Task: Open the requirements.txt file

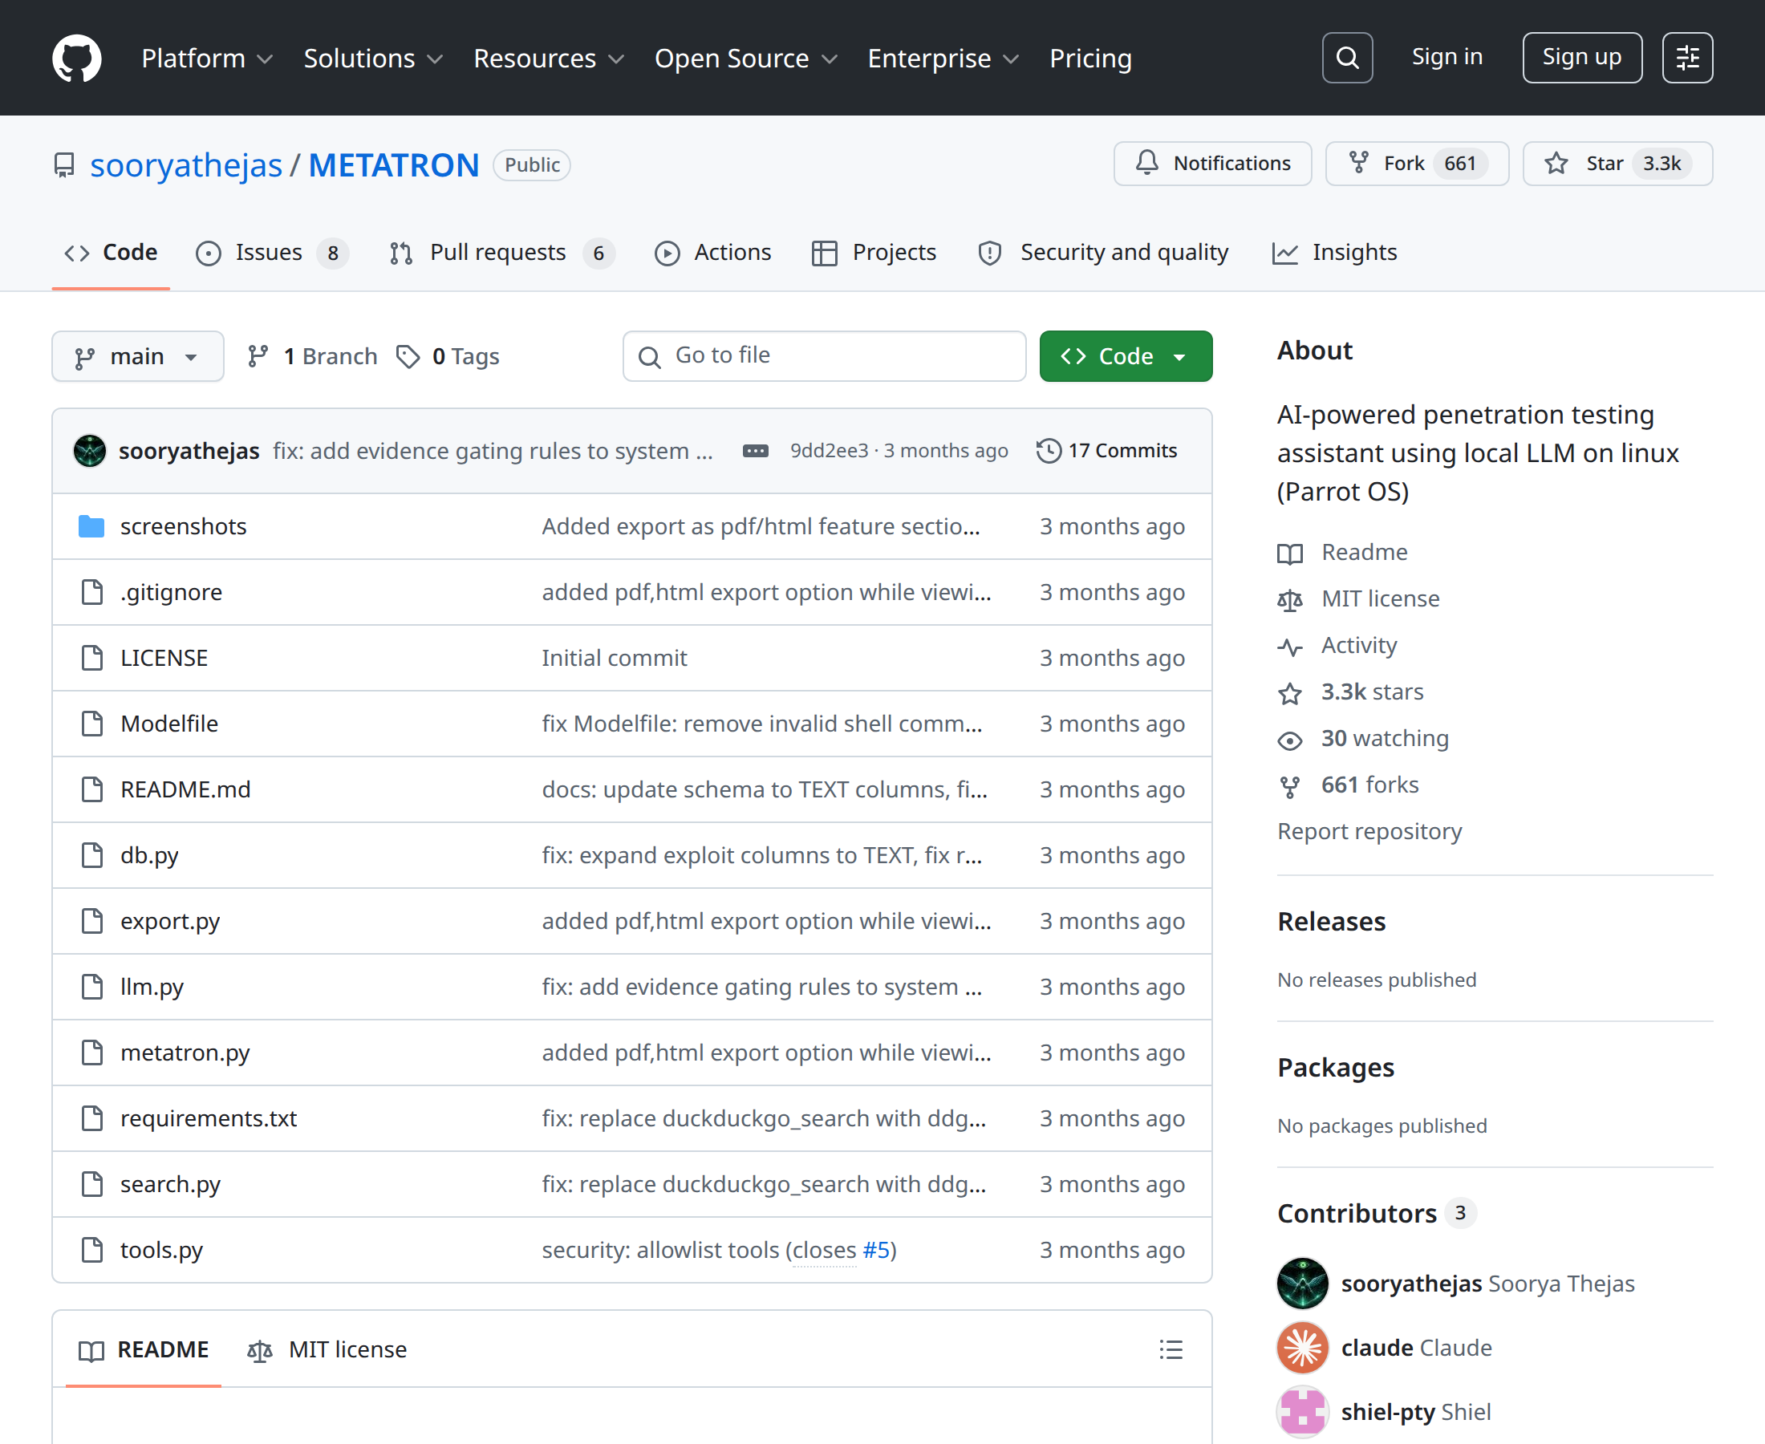Action: pyautogui.click(x=209, y=1118)
